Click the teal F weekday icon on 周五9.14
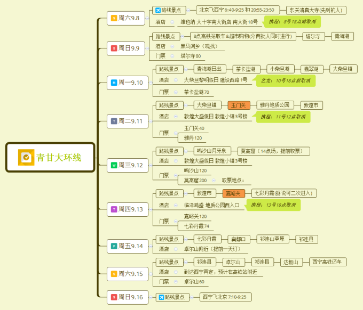Viewport: 363px width, 310px height. (113, 246)
